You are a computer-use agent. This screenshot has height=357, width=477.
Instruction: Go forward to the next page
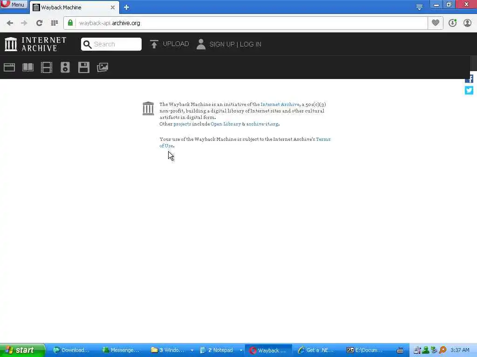24,23
